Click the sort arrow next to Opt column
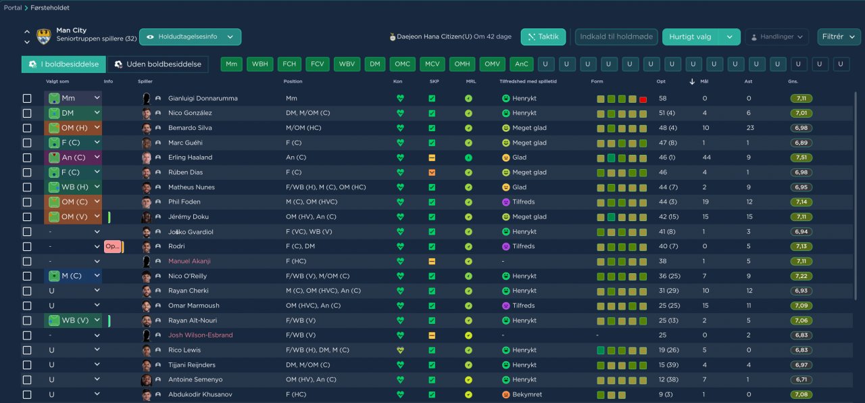 [692, 82]
